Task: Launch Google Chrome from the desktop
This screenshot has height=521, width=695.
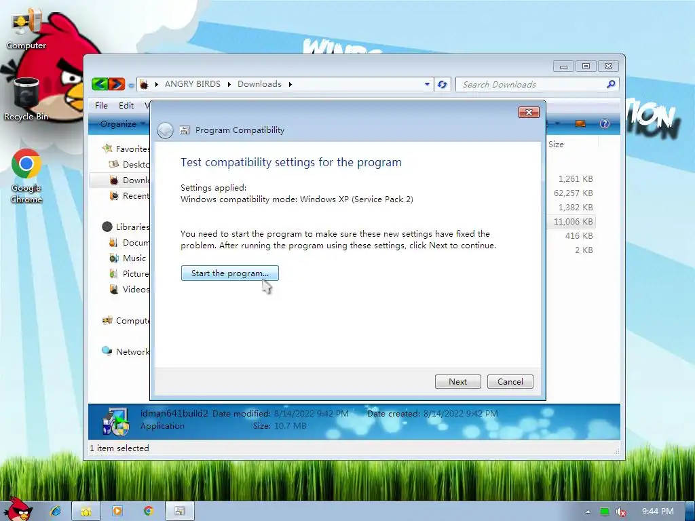Action: 26,176
